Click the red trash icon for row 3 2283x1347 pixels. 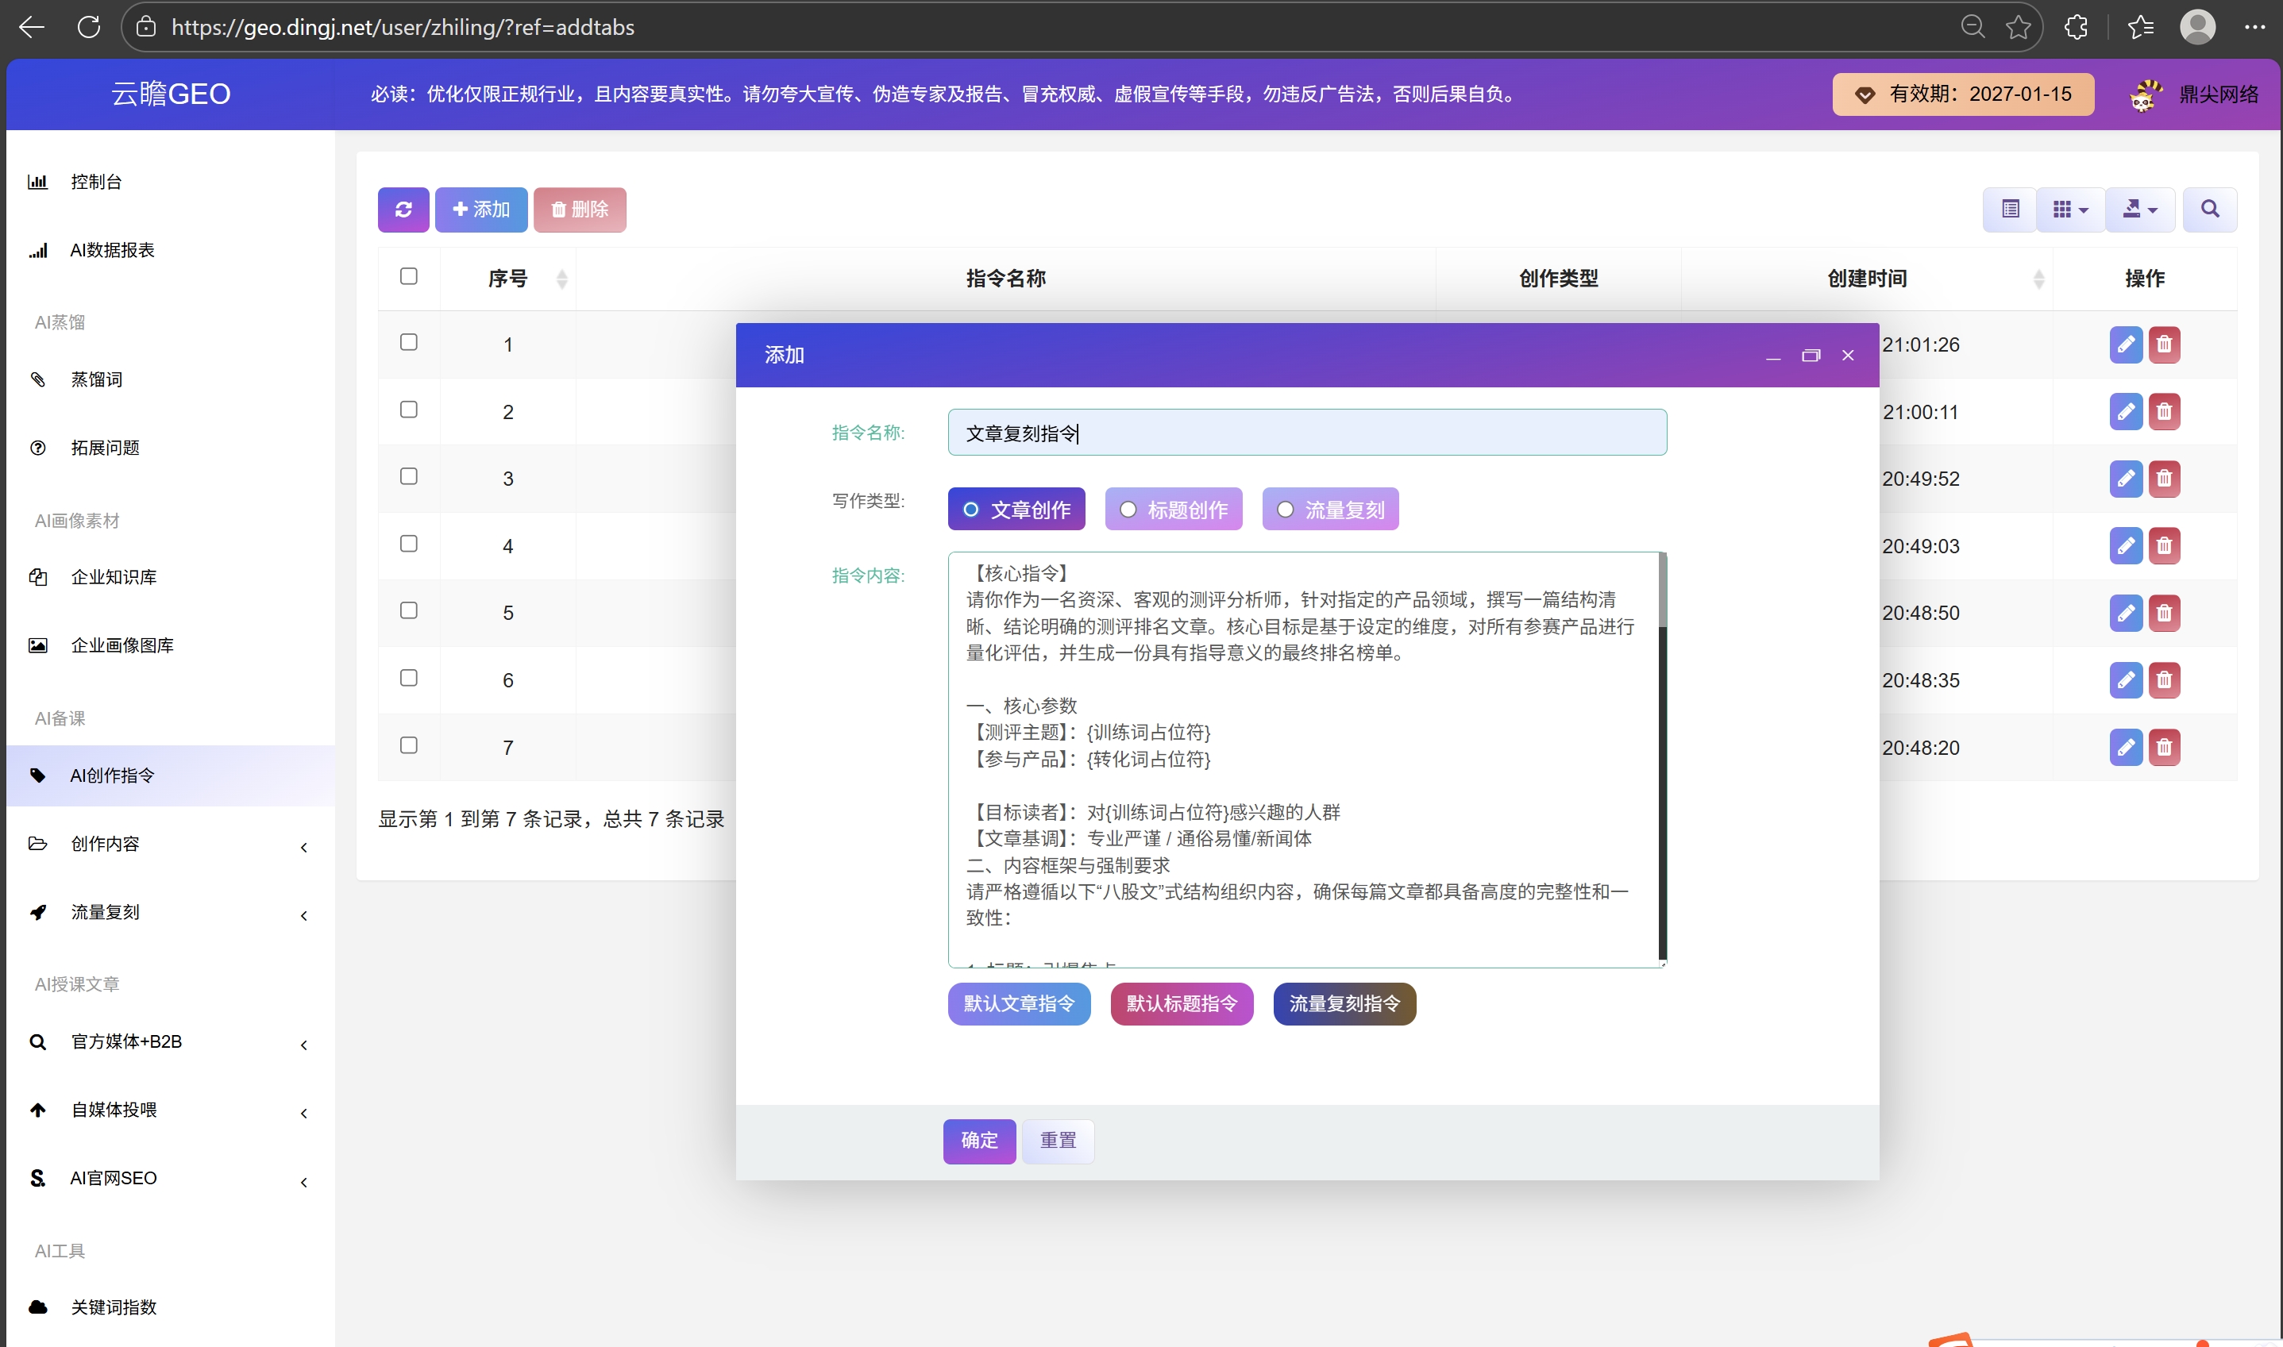2164,479
